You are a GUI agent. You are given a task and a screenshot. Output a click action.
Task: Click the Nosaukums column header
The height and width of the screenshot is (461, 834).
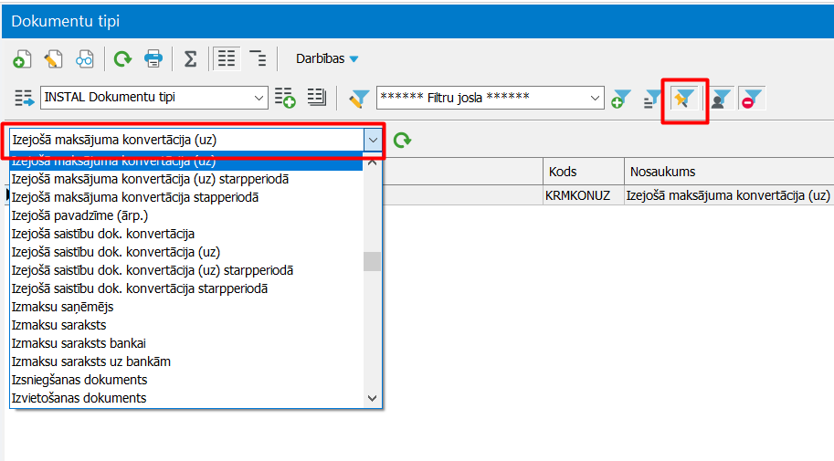click(x=729, y=172)
